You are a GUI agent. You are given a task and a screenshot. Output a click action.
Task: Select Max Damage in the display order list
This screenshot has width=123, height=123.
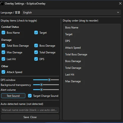pos(92,81)
